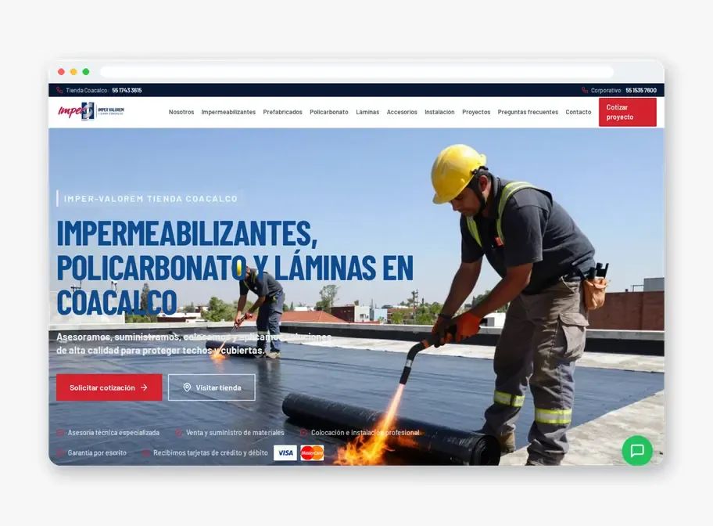This screenshot has width=713, height=526.
Task: Click check icon beside Garantía por escrito
Action: pos(60,452)
